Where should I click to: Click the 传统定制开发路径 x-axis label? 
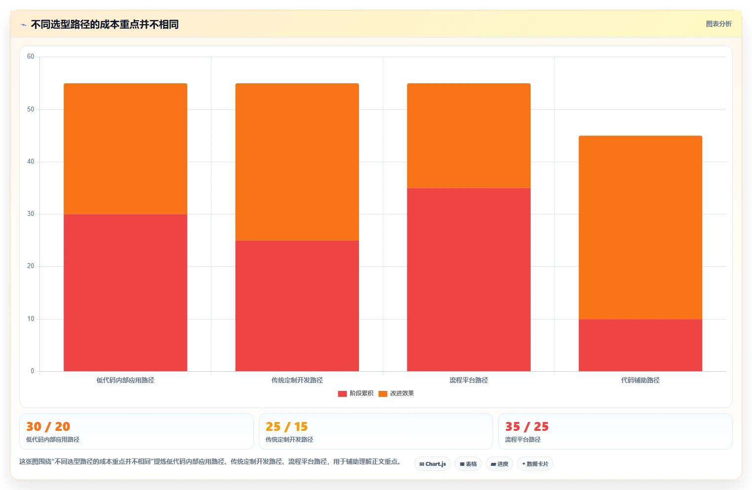click(297, 380)
